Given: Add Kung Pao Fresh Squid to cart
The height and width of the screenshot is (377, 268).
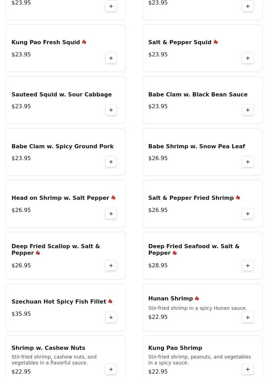Looking at the screenshot, I should point(111,58).
